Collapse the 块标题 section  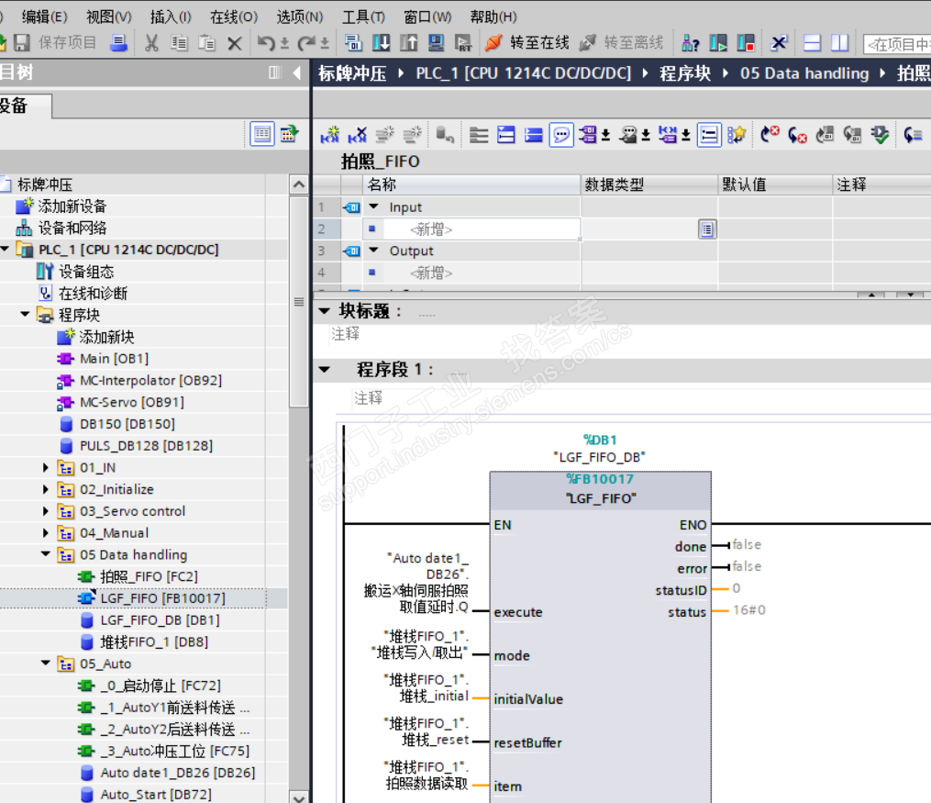[324, 310]
